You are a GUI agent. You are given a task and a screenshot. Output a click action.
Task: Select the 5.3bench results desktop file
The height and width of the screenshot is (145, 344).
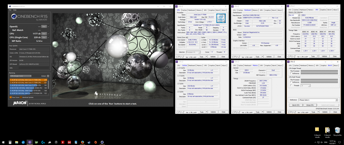click(327, 132)
